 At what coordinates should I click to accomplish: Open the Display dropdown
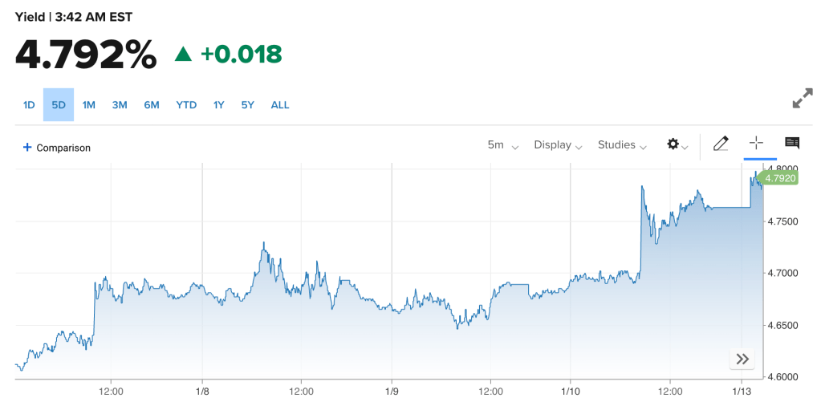[x=558, y=145]
